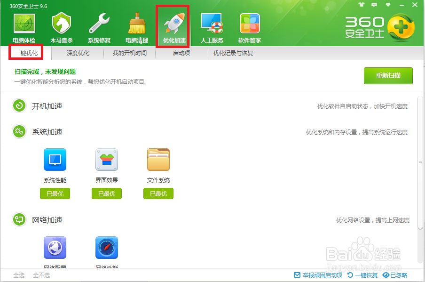Click 已最优 under 文件系统
The height and width of the screenshot is (282, 425).
[x=158, y=193]
